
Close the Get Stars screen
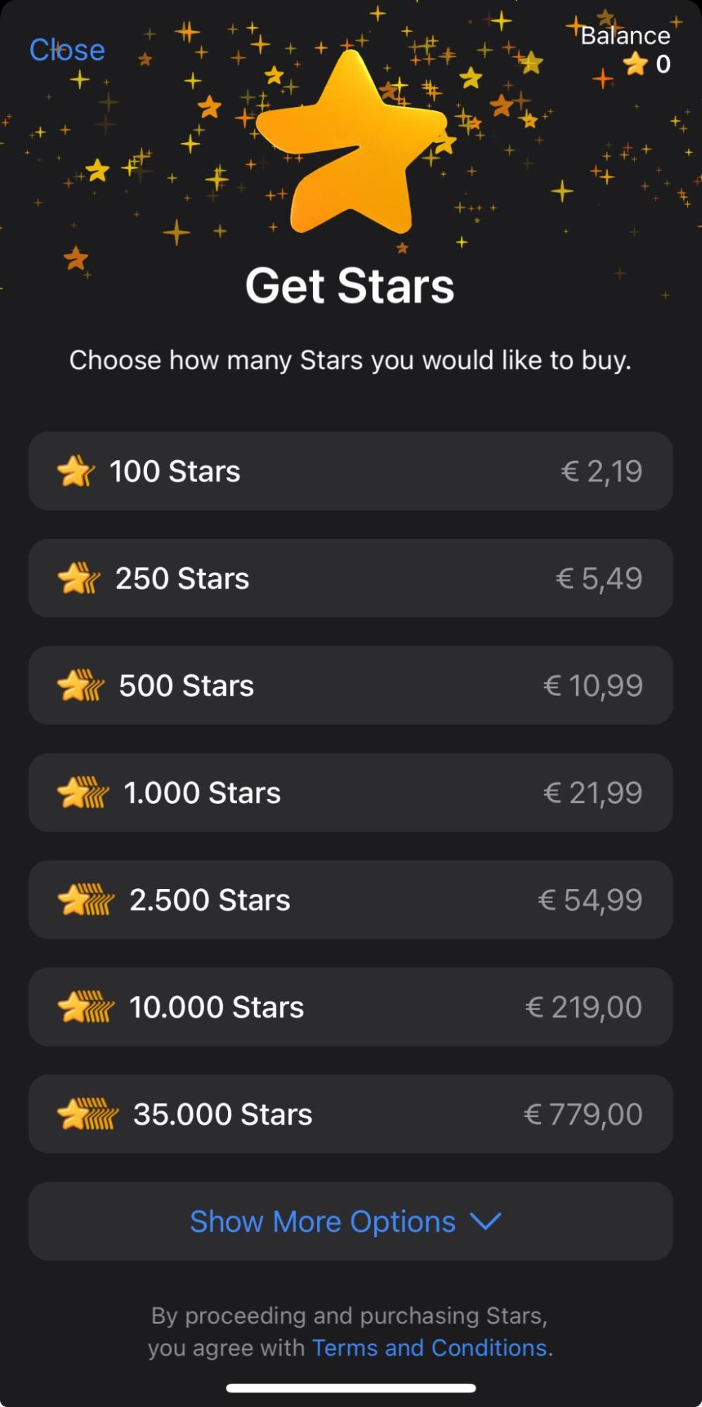click(x=67, y=50)
